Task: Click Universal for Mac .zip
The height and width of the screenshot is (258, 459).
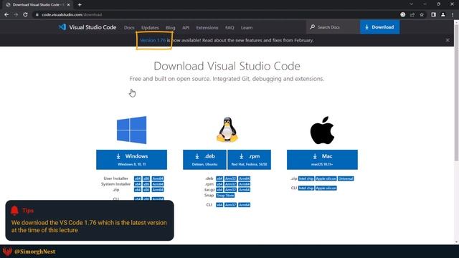Action: click(x=346, y=178)
